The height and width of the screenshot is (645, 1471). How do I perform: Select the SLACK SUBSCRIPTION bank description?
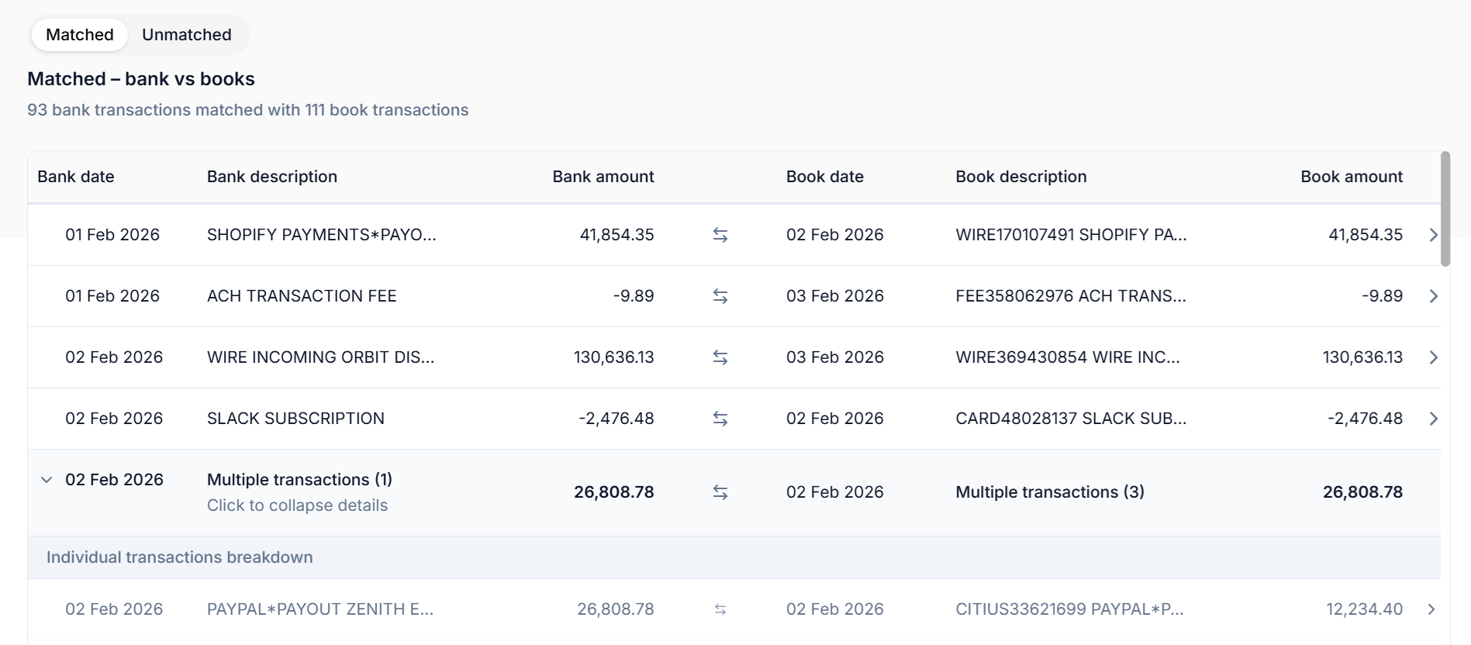(295, 419)
